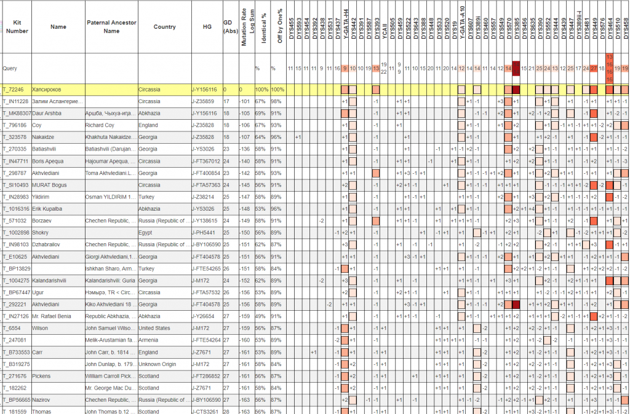Image resolution: width=630 pixels, height=414 pixels.
Task: Click kit number T_796186
Action: pyautogui.click(x=16, y=125)
